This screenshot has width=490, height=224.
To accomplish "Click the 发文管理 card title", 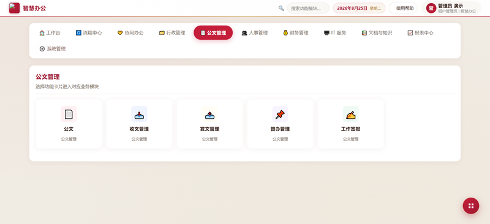I will point(209,129).
